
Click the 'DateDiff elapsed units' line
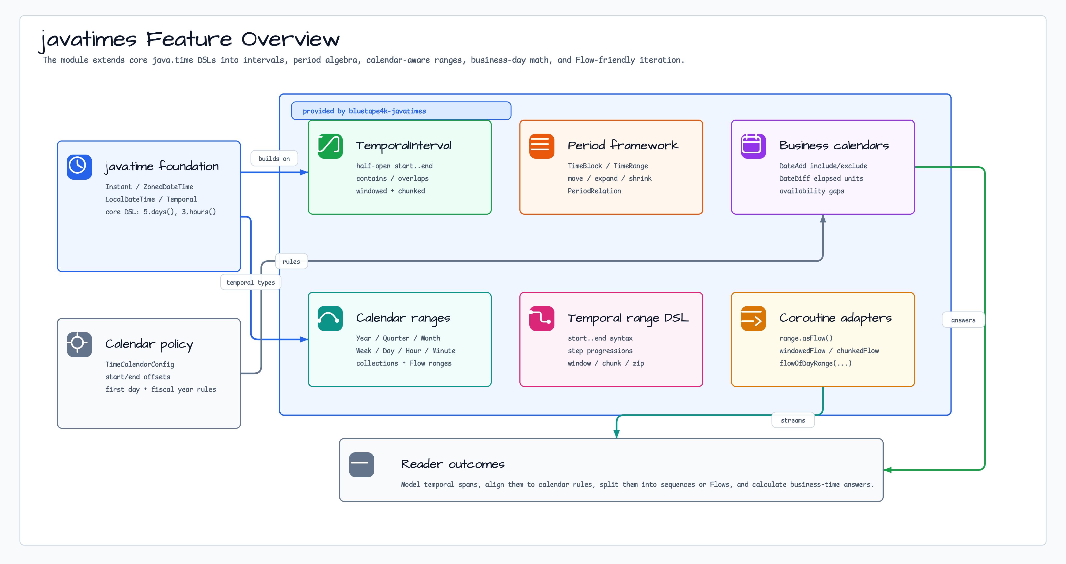pos(821,178)
